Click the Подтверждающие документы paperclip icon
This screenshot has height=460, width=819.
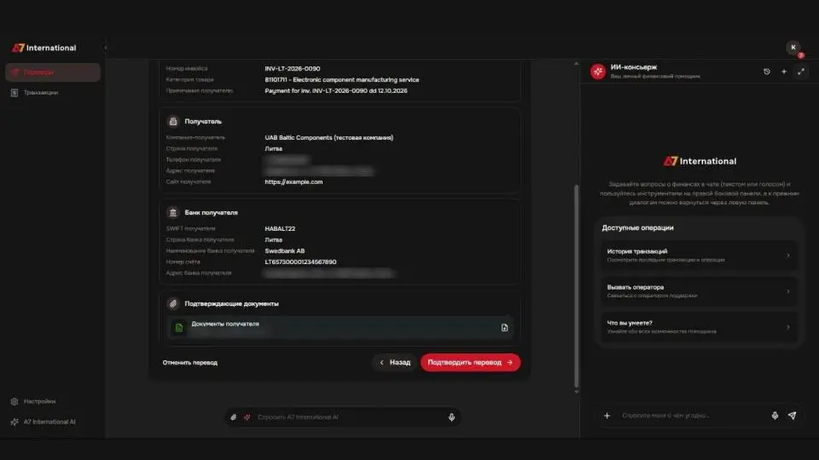click(x=173, y=303)
